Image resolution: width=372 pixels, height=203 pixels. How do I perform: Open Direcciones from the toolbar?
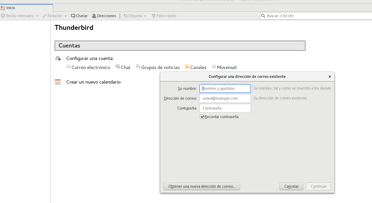pyautogui.click(x=104, y=16)
